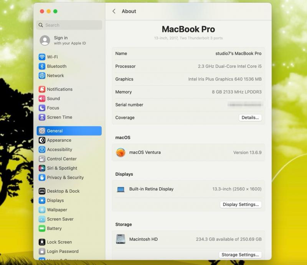Open the Appearance icon
Viewport: 307px width, 265px height.
tap(42, 140)
